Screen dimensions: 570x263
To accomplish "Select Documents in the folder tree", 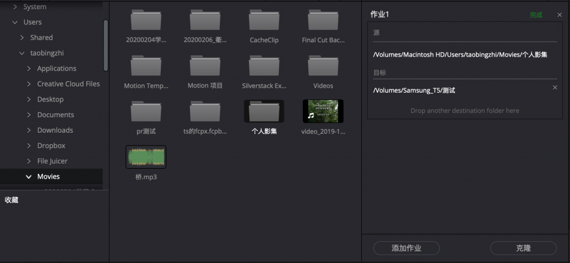I will [55, 115].
